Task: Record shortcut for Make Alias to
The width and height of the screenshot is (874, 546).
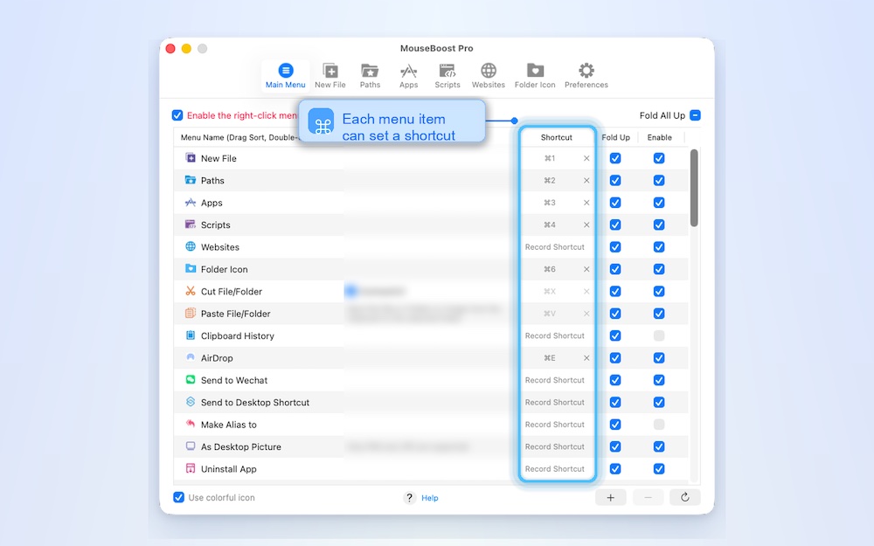Action: coord(555,425)
